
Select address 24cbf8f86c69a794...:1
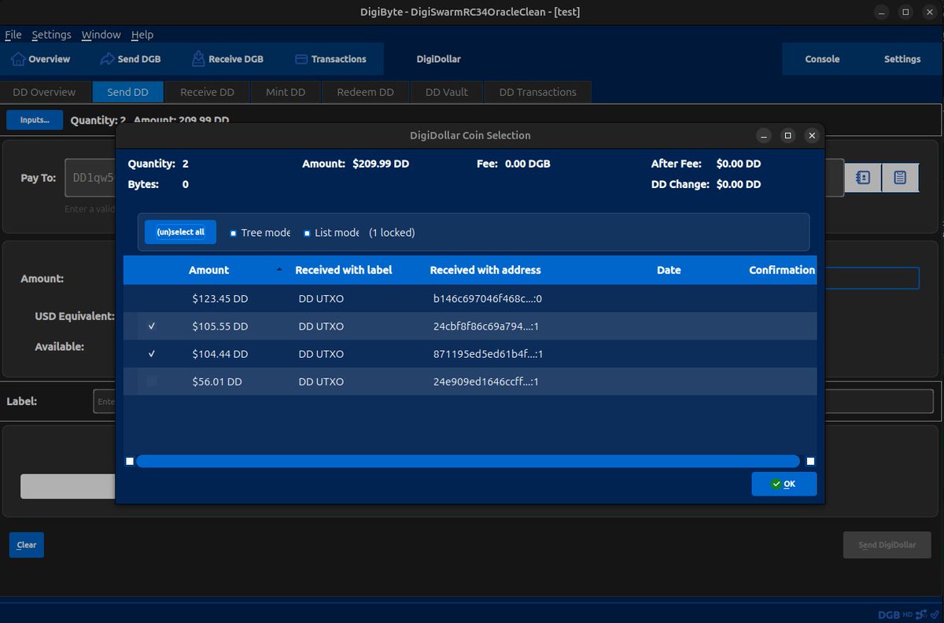(x=488, y=326)
